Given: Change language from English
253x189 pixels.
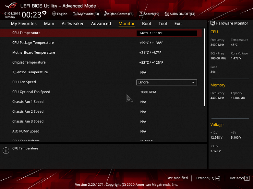Looking at the screenshot, I should pyautogui.click(x=62, y=14).
